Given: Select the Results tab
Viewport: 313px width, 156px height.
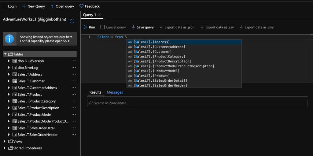Looking at the screenshot, I should point(95,92).
